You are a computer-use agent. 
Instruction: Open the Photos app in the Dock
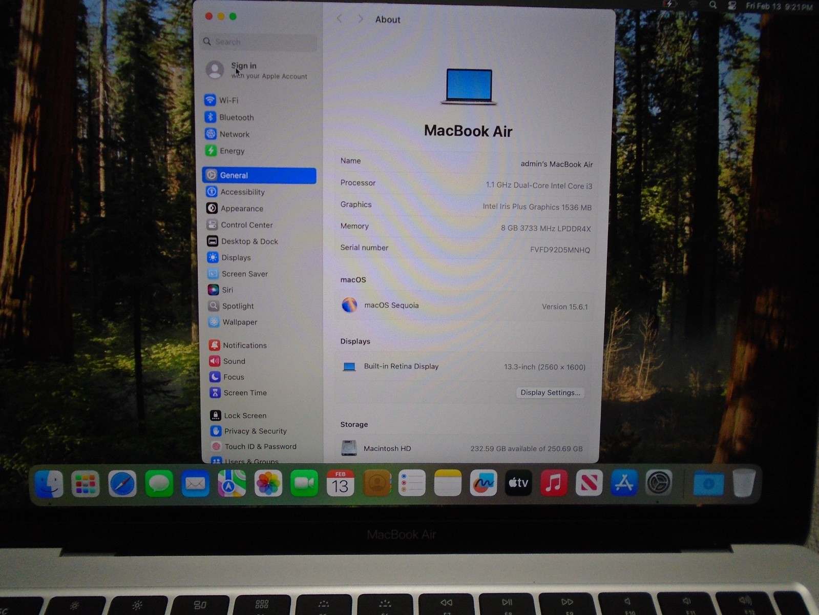click(x=268, y=484)
